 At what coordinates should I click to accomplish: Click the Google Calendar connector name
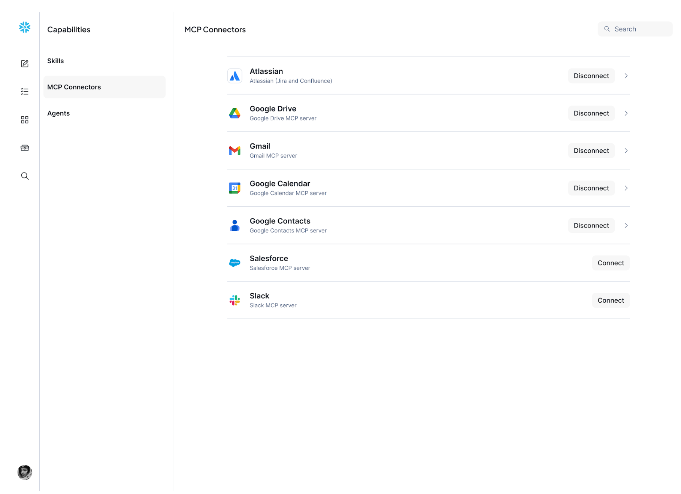(x=280, y=184)
